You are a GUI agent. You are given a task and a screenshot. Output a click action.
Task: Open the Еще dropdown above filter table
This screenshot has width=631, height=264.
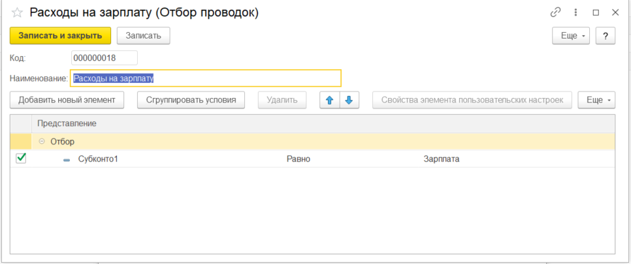tap(596, 100)
